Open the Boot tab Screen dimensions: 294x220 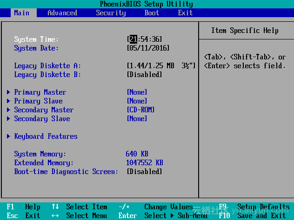click(x=152, y=13)
